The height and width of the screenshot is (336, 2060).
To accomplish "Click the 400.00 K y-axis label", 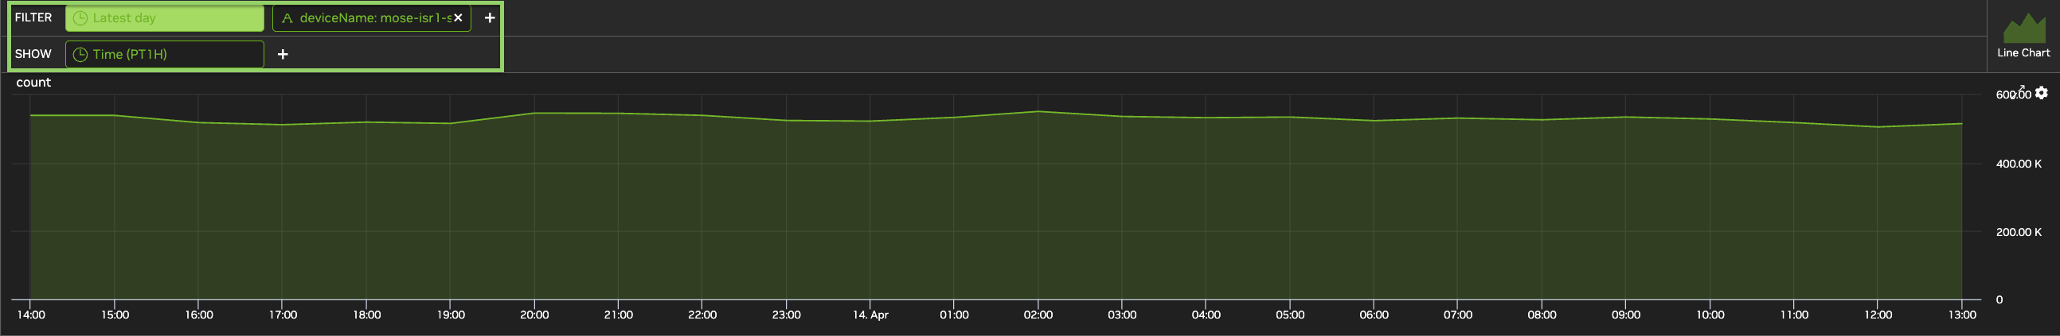I will [x=2019, y=164].
